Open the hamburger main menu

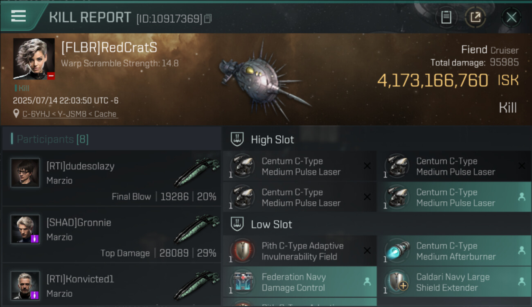pos(18,16)
